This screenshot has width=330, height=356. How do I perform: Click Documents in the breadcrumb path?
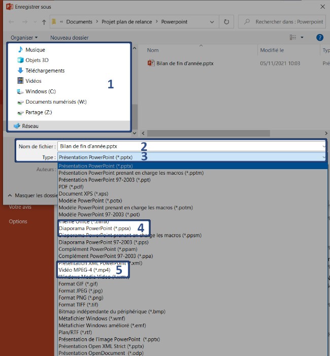79,22
